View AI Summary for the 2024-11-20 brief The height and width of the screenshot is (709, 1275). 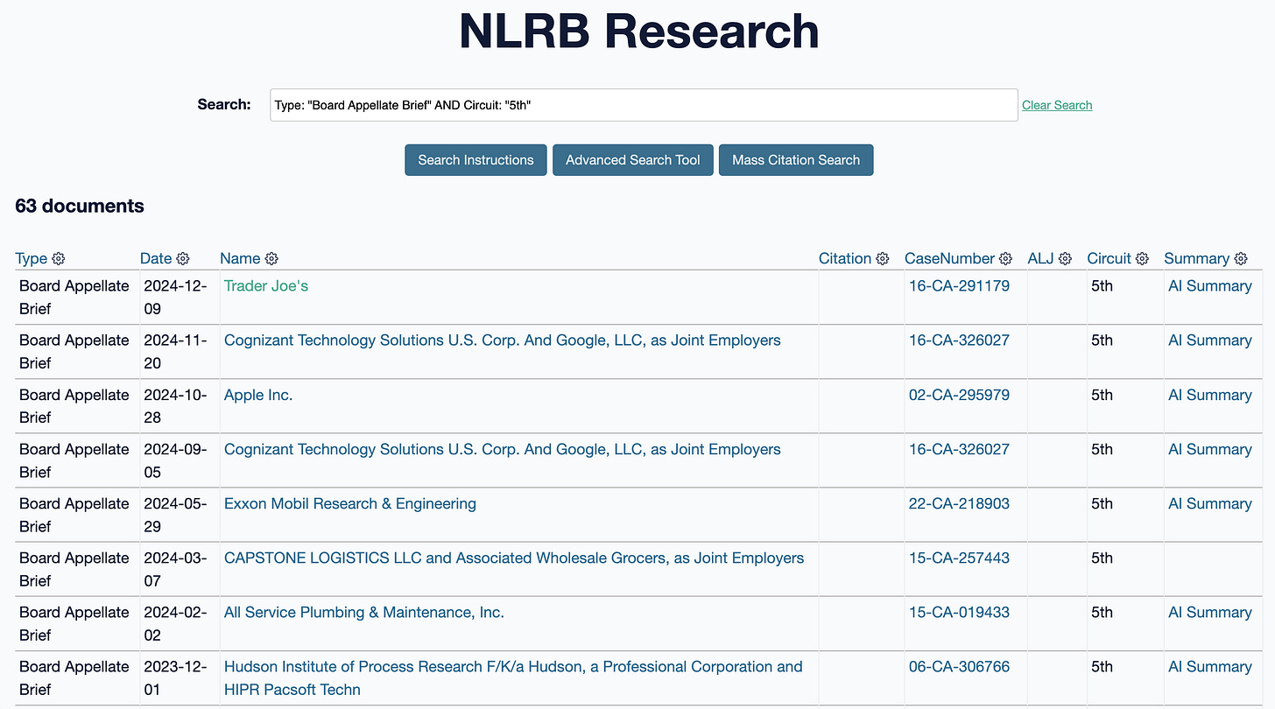click(1210, 340)
